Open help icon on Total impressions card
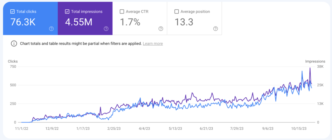Screen dimensions: 332x140 click(x=106, y=29)
